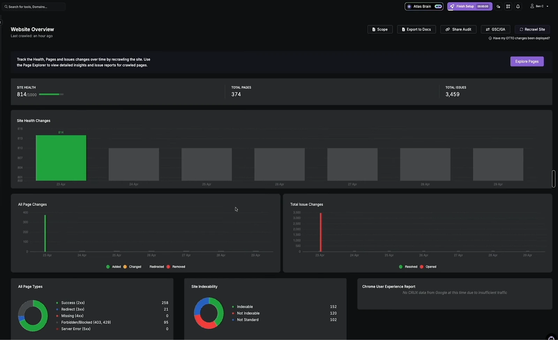
Task: Click the green bar in All Page Changes
Action: (x=45, y=233)
